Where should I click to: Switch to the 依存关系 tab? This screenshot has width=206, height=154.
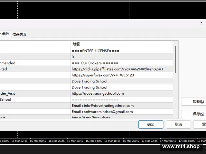(19, 34)
